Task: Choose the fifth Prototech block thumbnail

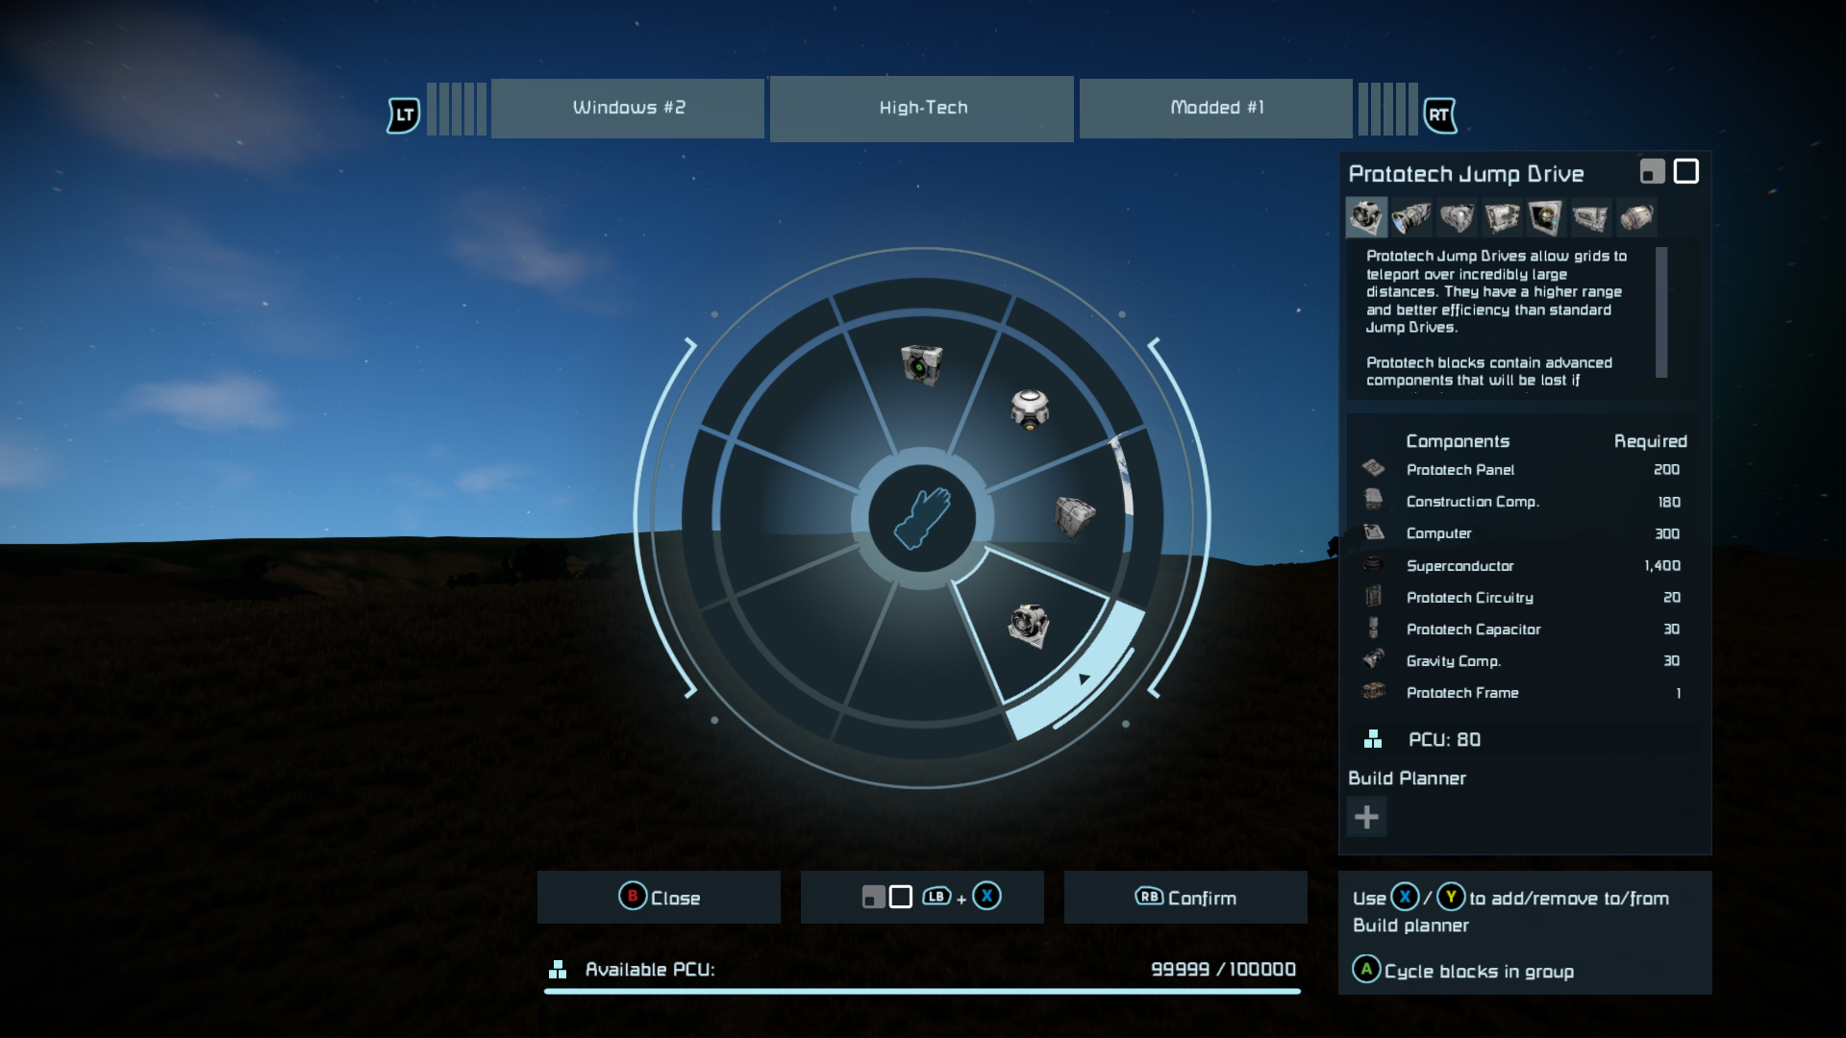Action: (1545, 218)
